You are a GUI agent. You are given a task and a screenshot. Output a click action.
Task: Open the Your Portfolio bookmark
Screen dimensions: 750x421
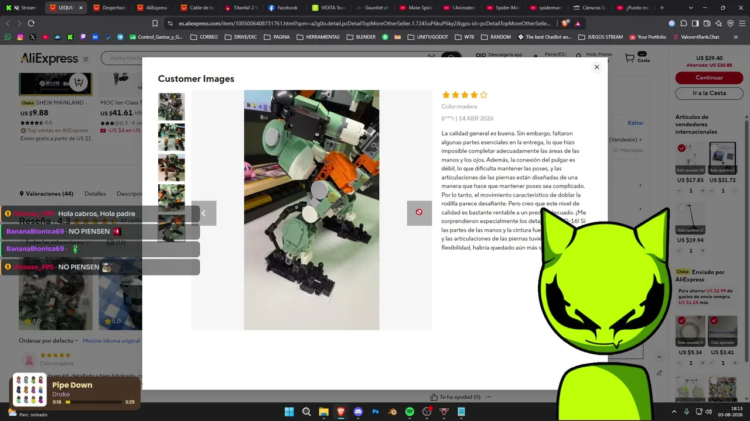pyautogui.click(x=647, y=37)
